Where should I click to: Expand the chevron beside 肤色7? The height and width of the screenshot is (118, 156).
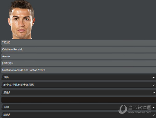pos(154,115)
